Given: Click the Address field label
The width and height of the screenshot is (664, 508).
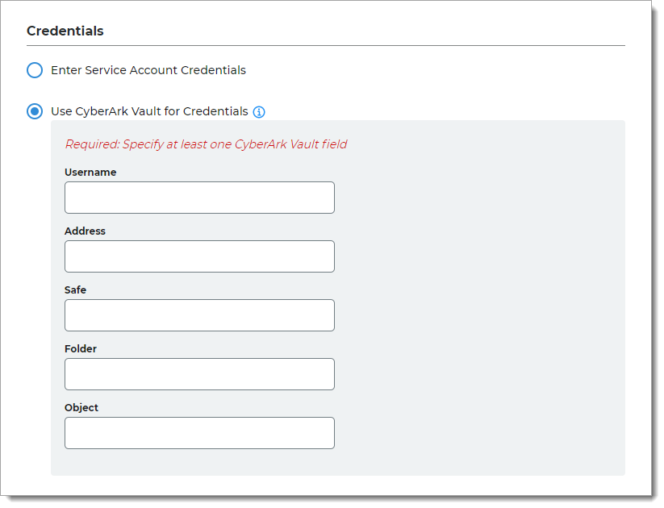Looking at the screenshot, I should tap(85, 231).
